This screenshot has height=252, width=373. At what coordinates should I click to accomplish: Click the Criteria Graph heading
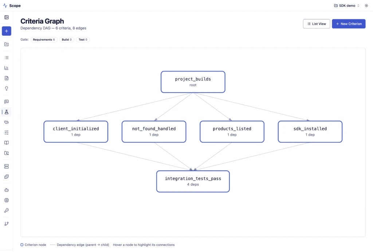point(42,21)
